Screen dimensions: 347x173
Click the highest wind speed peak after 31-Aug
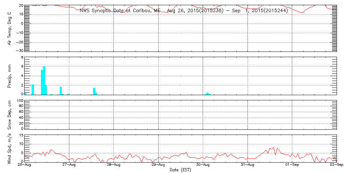273,147
